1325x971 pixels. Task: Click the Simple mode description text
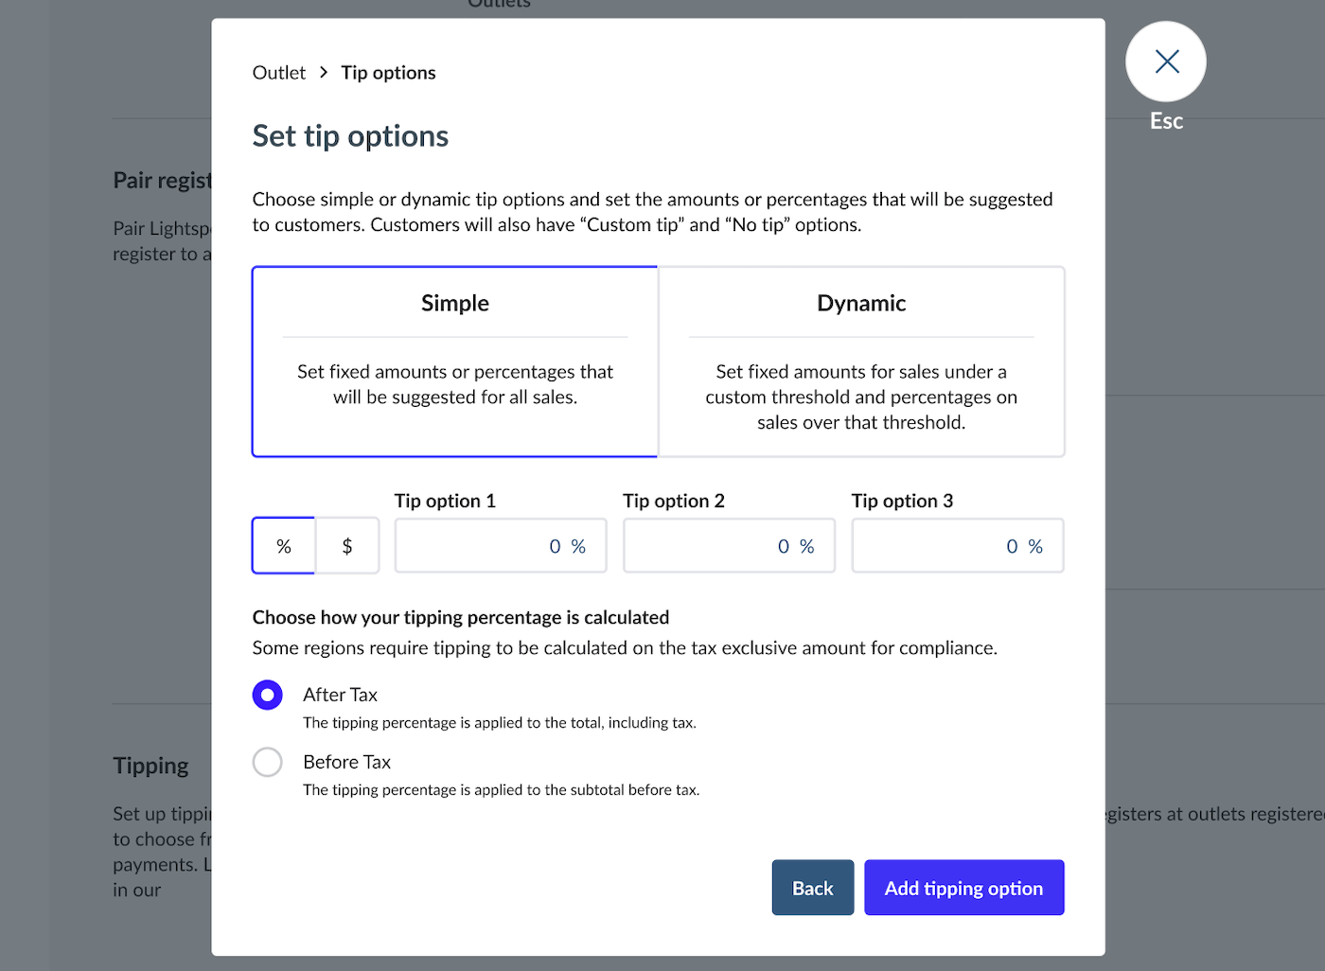point(455,384)
